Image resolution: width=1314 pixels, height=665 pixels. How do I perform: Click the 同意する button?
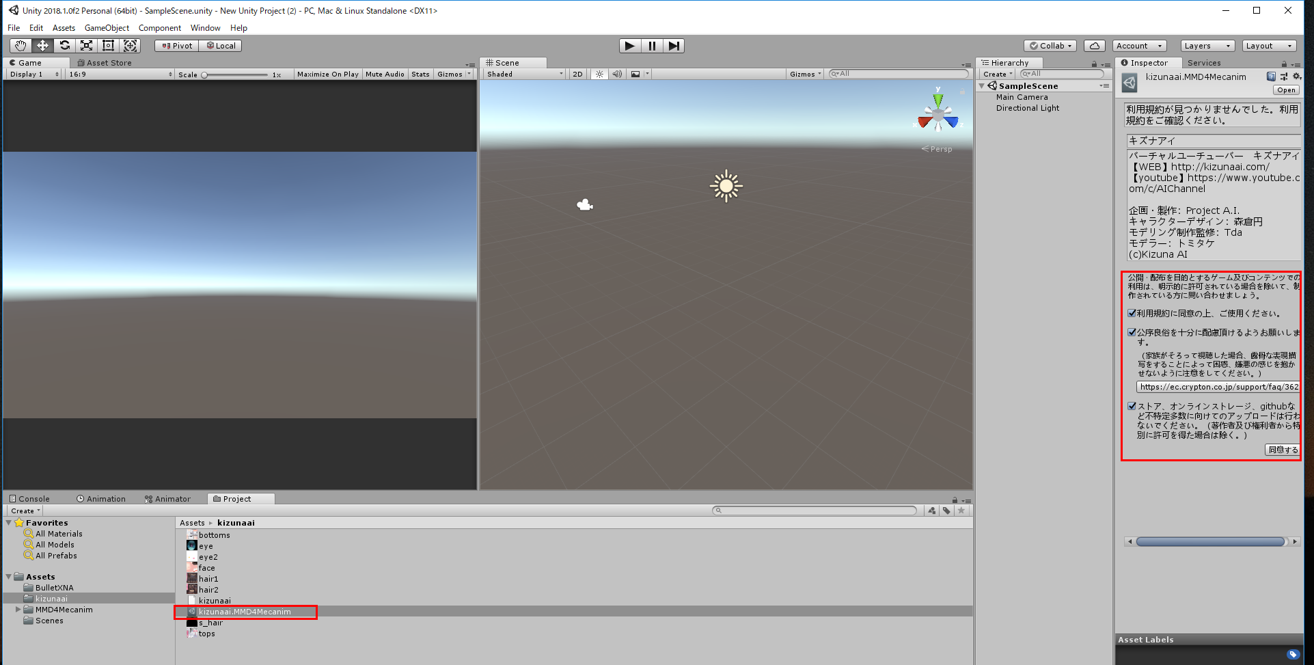tap(1283, 450)
